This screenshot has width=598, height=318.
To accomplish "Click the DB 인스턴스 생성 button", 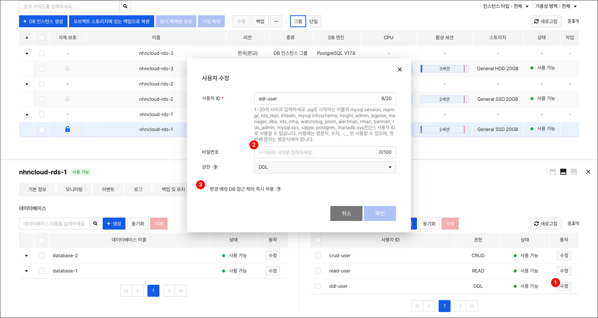I will (43, 21).
